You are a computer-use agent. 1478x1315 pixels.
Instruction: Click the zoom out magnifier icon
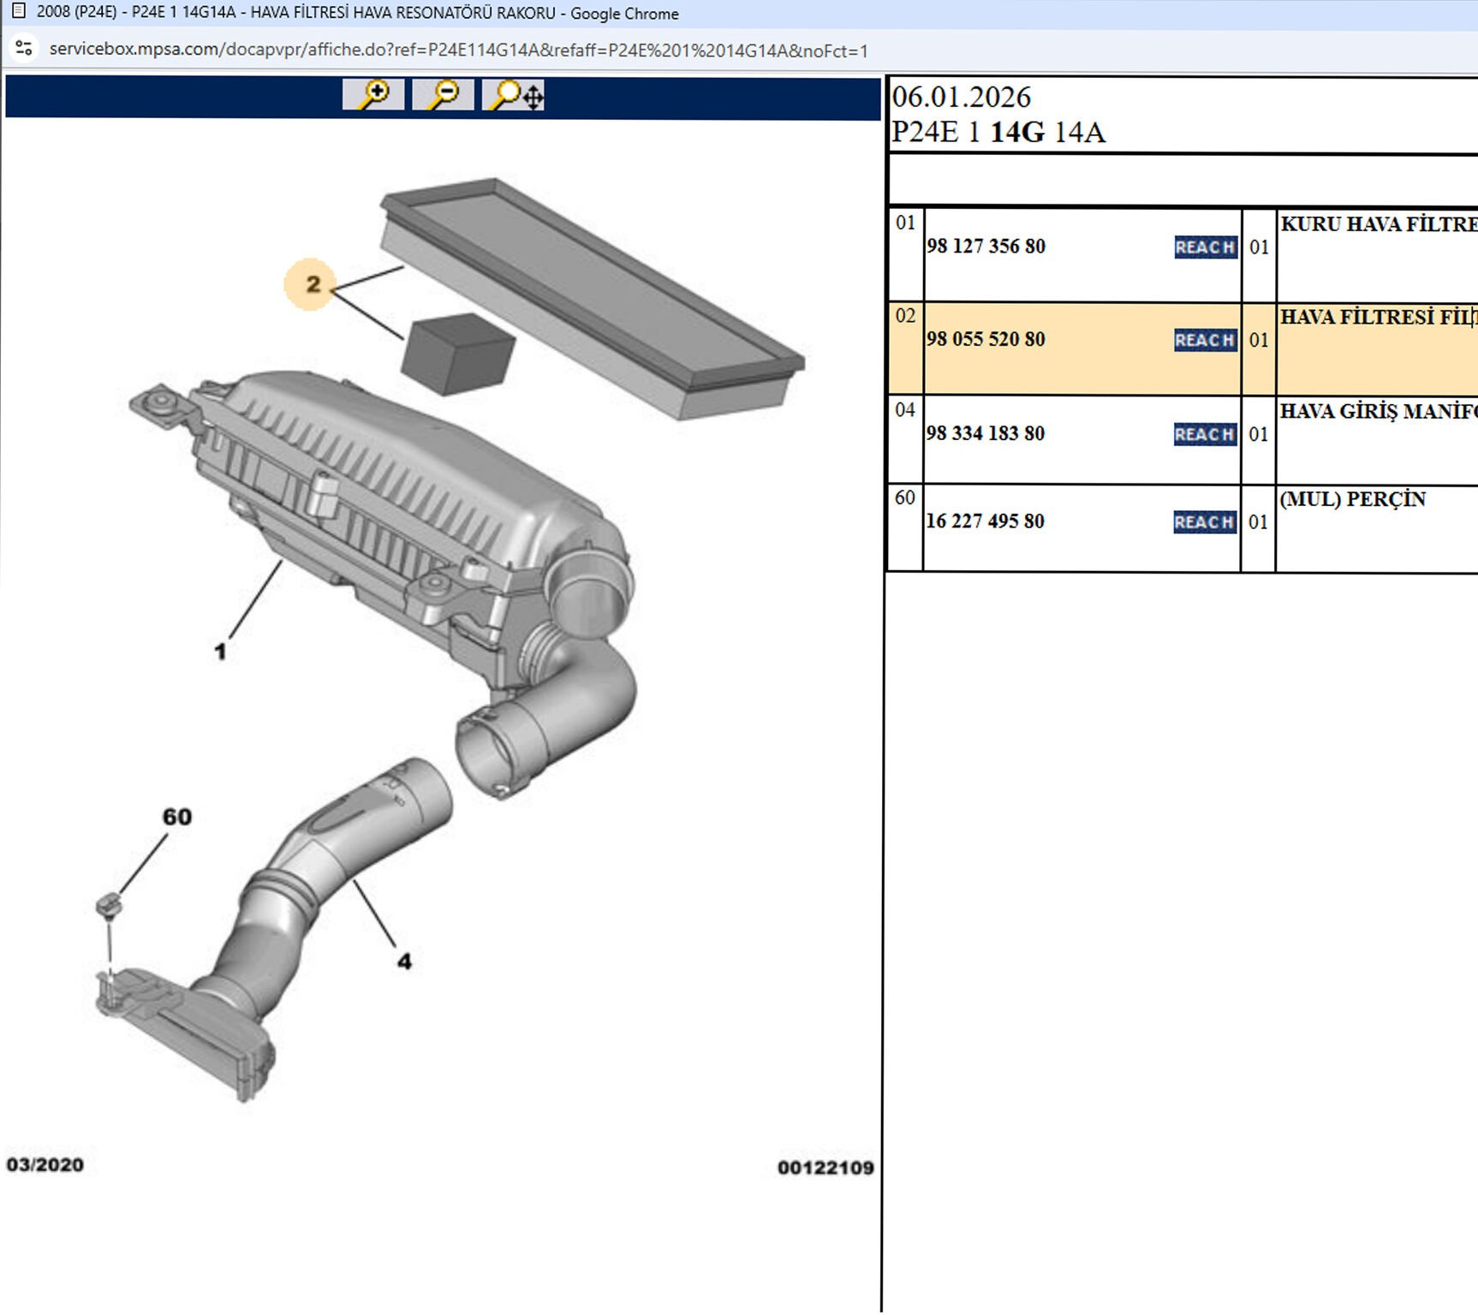point(443,94)
